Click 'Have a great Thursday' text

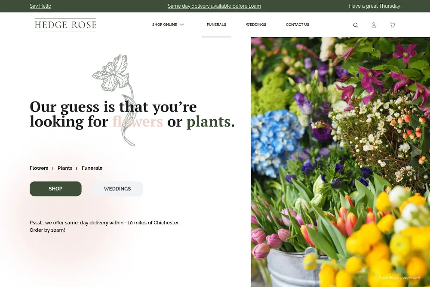click(375, 6)
